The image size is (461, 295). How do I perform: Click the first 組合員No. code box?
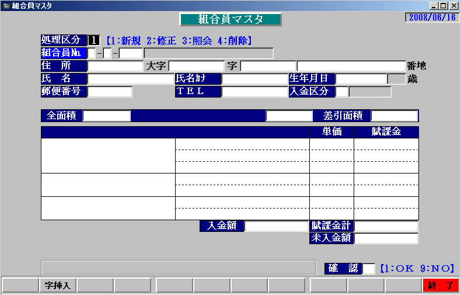[x=92, y=54]
